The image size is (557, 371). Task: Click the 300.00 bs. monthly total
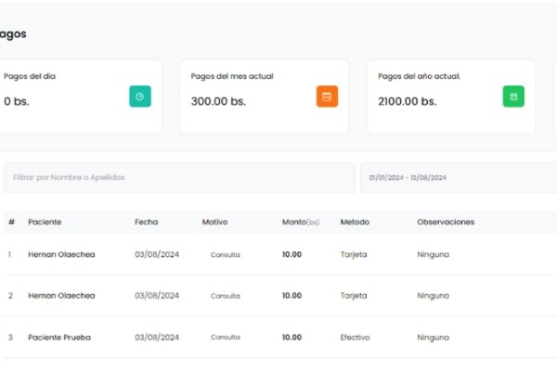[x=218, y=101]
